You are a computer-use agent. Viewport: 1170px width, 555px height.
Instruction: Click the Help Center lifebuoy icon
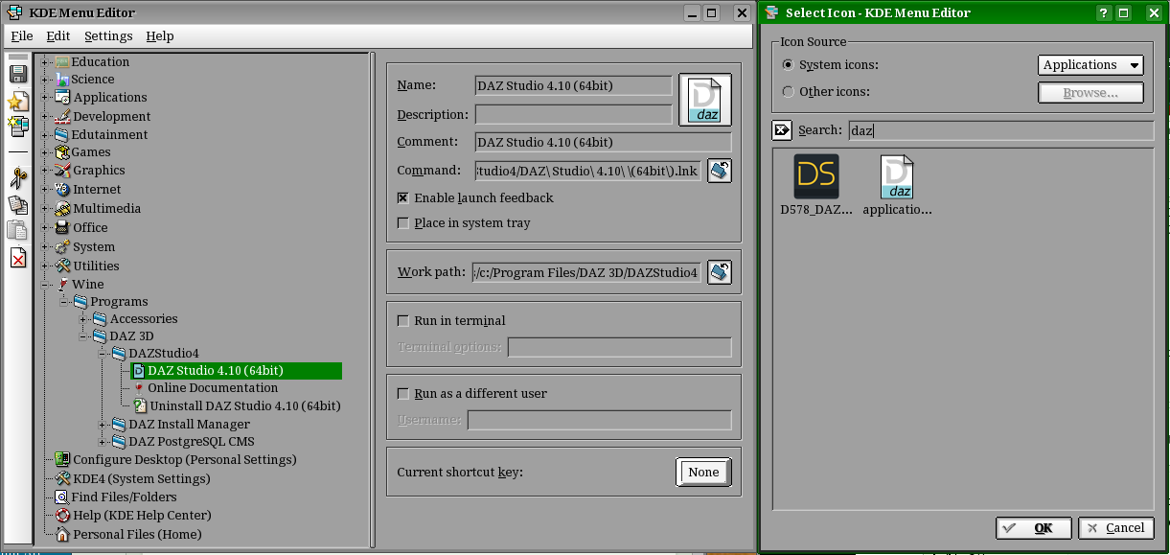(62, 515)
